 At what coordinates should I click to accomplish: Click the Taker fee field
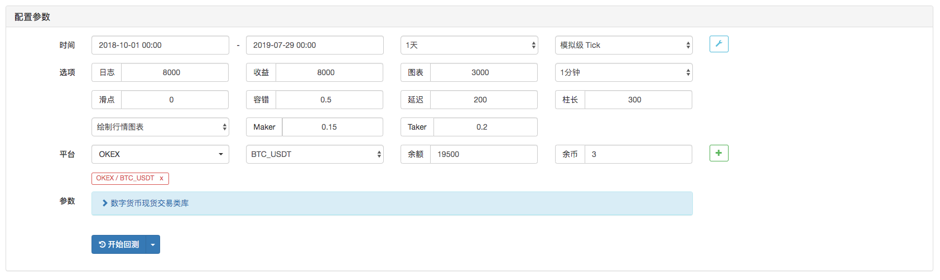(x=485, y=127)
